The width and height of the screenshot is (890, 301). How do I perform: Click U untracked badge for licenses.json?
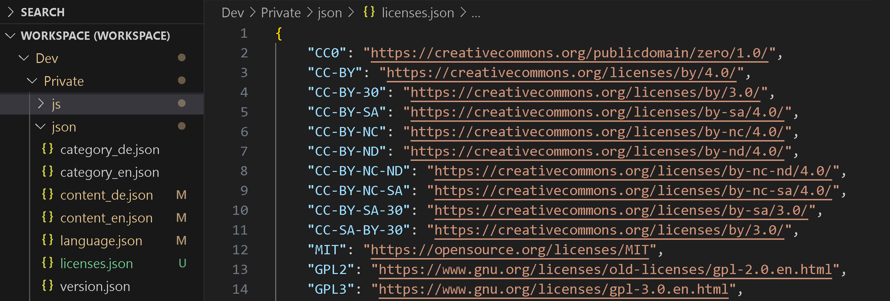tap(182, 263)
